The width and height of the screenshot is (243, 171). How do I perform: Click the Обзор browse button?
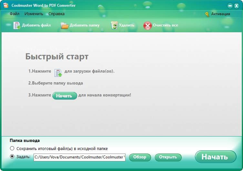click(140, 157)
